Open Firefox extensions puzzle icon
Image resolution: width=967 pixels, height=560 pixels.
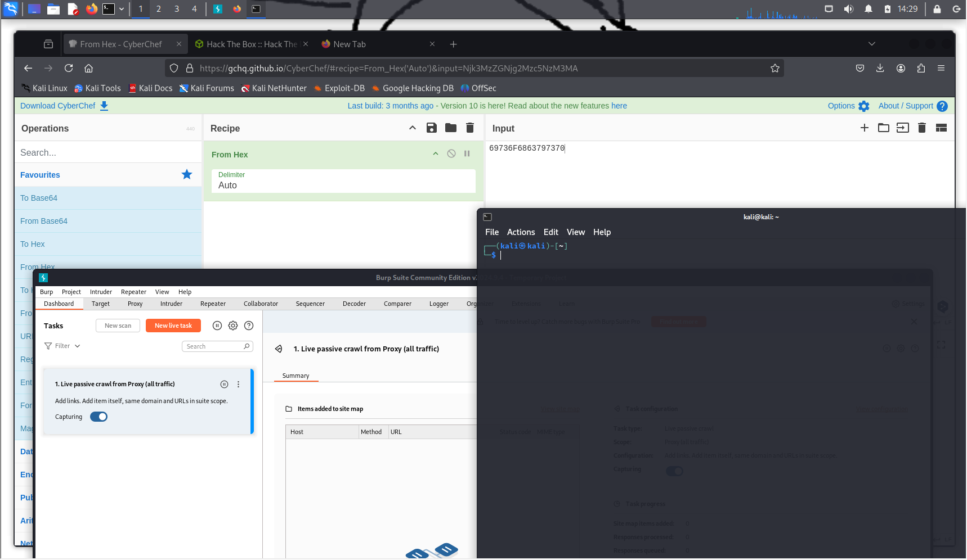point(921,68)
